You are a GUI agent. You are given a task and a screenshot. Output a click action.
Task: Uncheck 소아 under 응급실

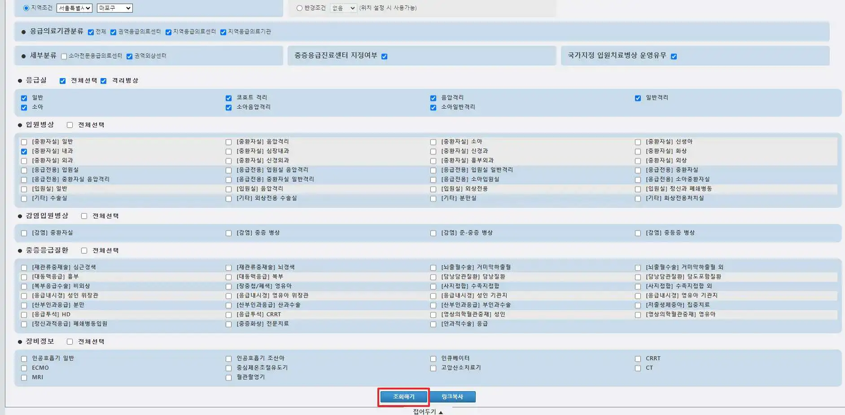24,107
